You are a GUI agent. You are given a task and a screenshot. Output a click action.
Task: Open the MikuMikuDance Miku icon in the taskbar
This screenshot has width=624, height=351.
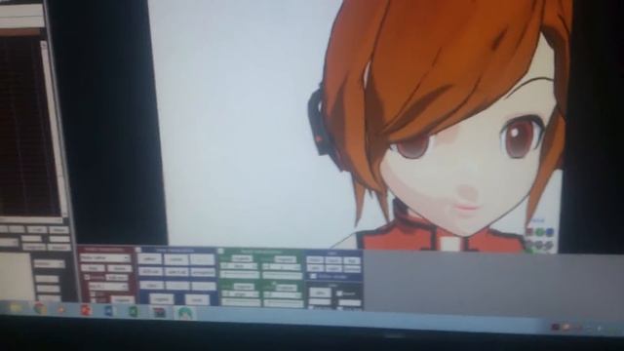click(x=185, y=313)
